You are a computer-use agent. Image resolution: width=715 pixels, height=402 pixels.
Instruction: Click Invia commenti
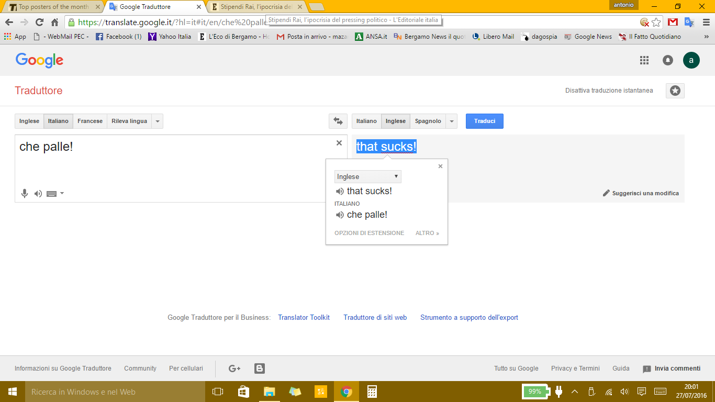(x=672, y=368)
